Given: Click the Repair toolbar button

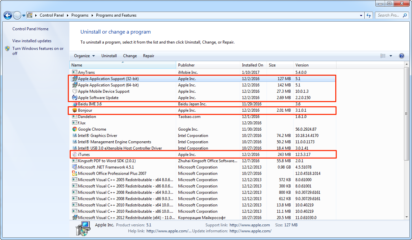Looking at the screenshot, I should [x=148, y=56].
